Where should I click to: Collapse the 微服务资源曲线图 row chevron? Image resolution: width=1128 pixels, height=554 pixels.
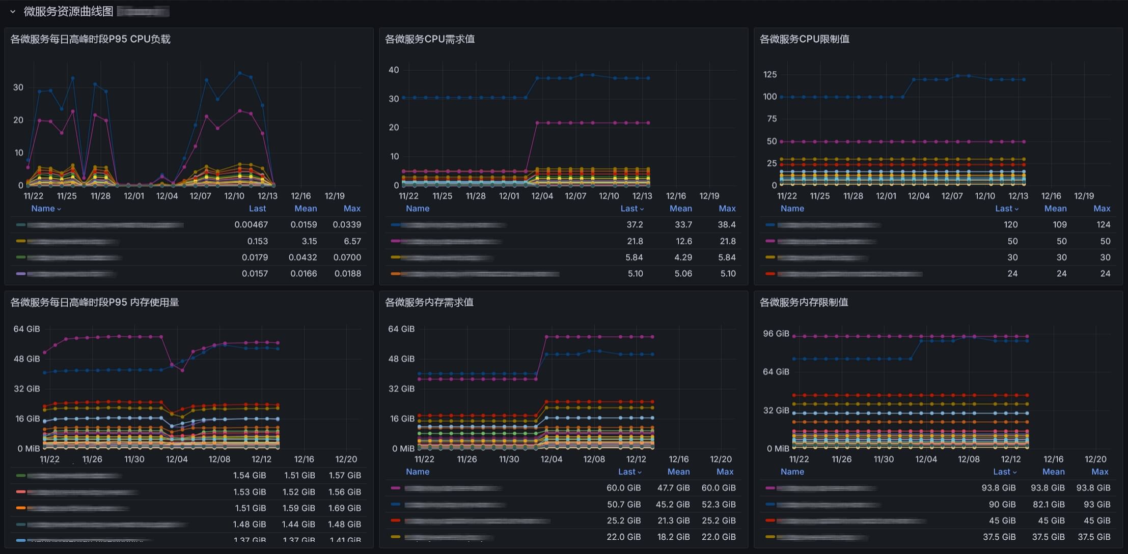tap(13, 11)
